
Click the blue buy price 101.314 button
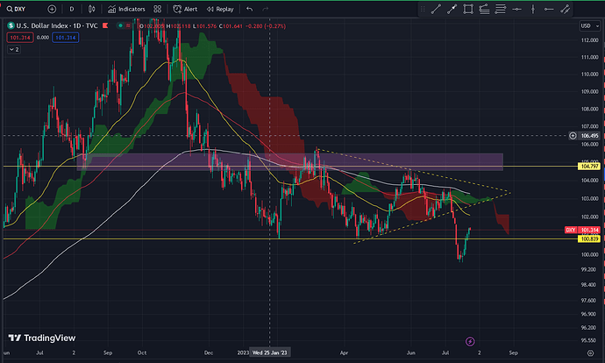pyautogui.click(x=66, y=38)
